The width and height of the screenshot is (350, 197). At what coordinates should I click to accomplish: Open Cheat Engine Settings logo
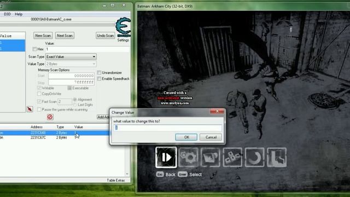tap(123, 27)
